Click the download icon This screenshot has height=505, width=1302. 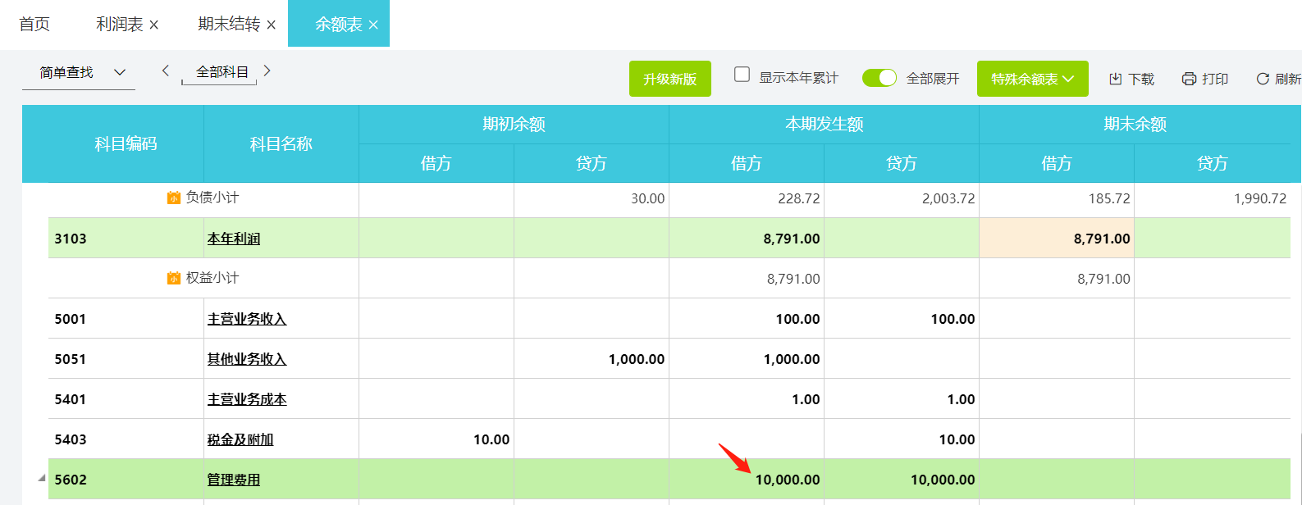coord(1115,79)
